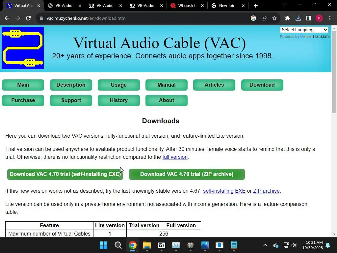Download VAC 4.70 trial ZIP archive

[x=187, y=174]
